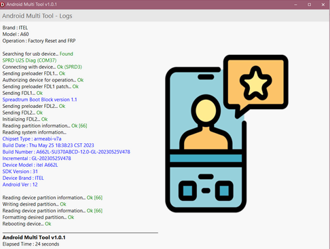Maximize the Android Multi Tool window
Image resolution: width=330 pixels, height=249 pixels.
309,5
